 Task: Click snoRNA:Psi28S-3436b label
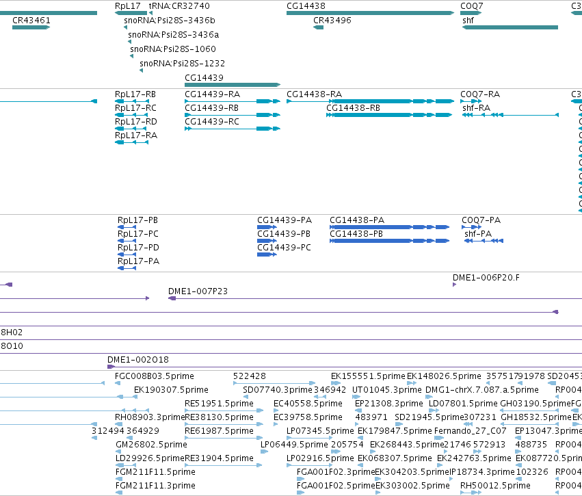(170, 21)
